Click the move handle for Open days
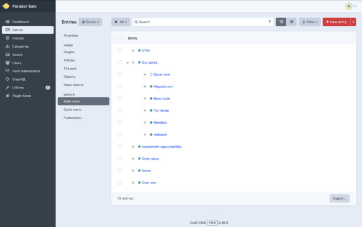Viewport: 362px width, 227px height. (133, 158)
